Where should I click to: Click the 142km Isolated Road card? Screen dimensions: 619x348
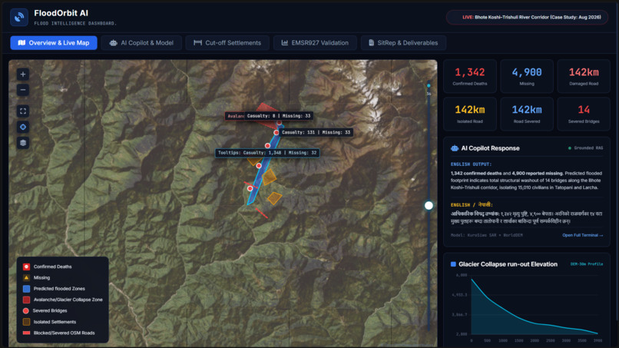tap(470, 114)
